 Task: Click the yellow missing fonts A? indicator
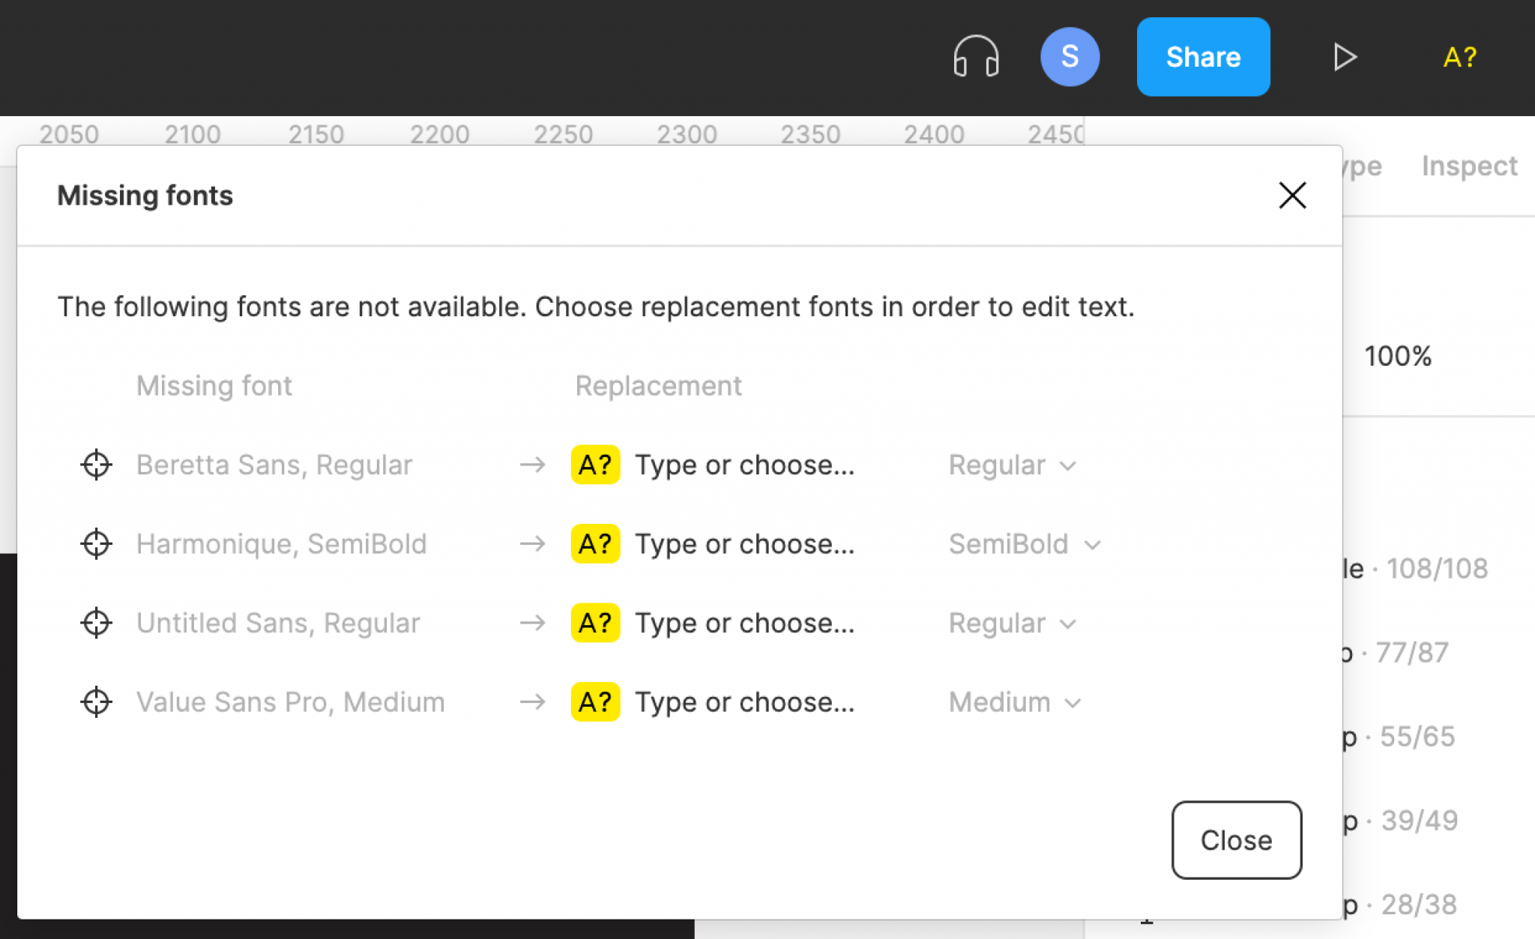tap(1457, 56)
